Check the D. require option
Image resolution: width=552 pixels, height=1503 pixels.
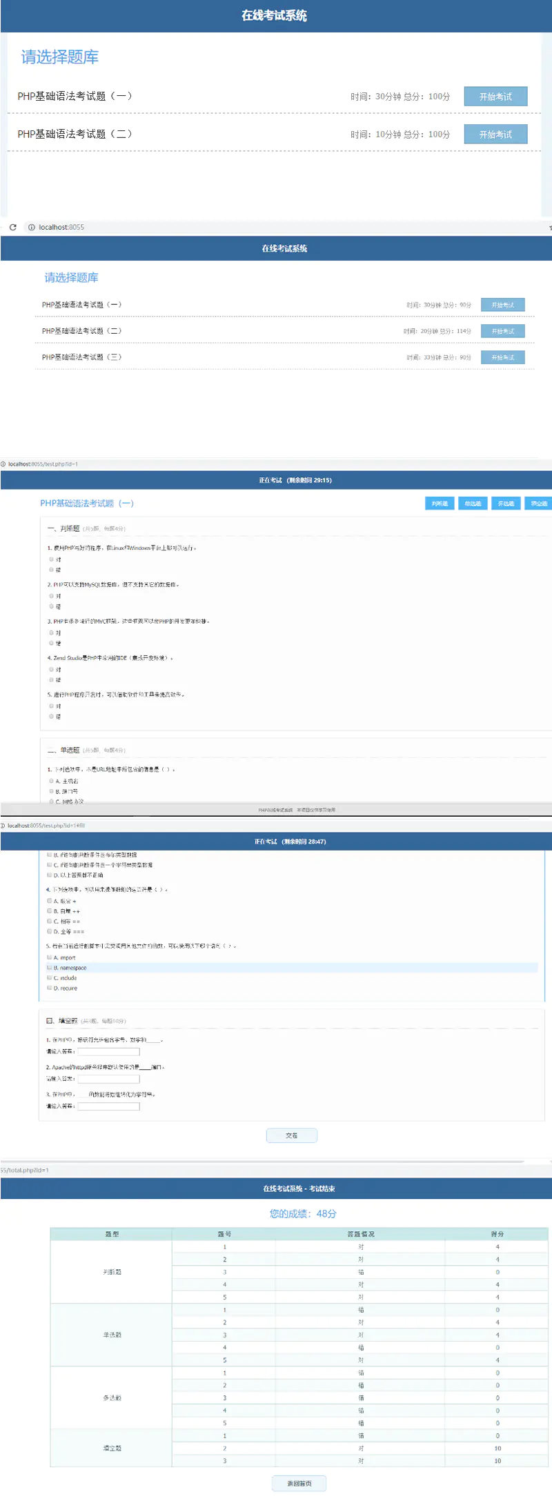click(50, 988)
